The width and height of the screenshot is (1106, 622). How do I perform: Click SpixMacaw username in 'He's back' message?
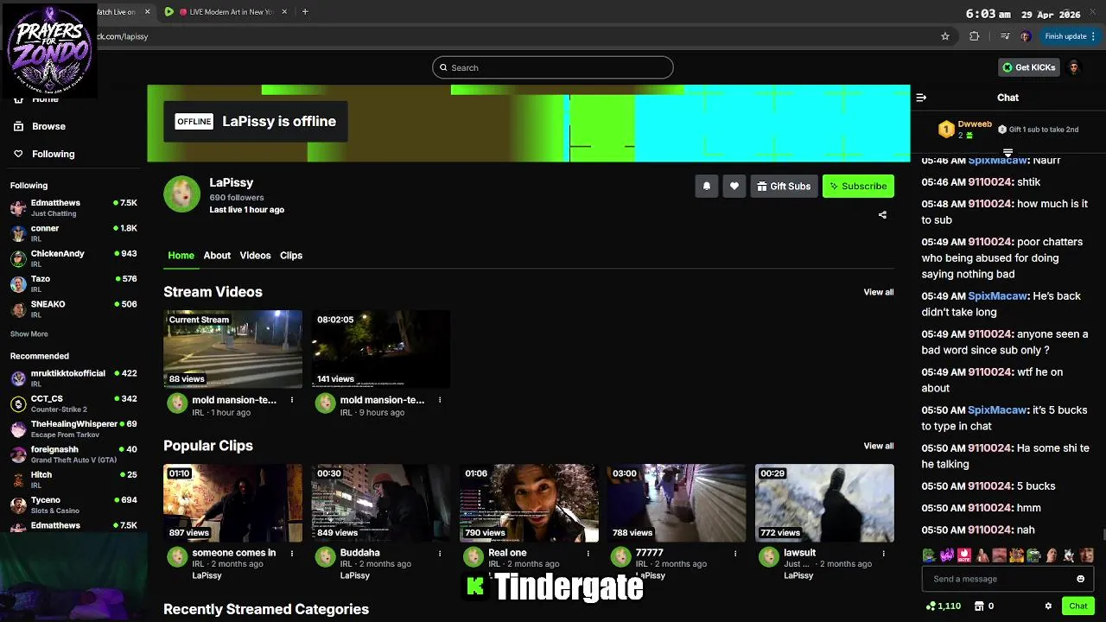click(x=997, y=296)
